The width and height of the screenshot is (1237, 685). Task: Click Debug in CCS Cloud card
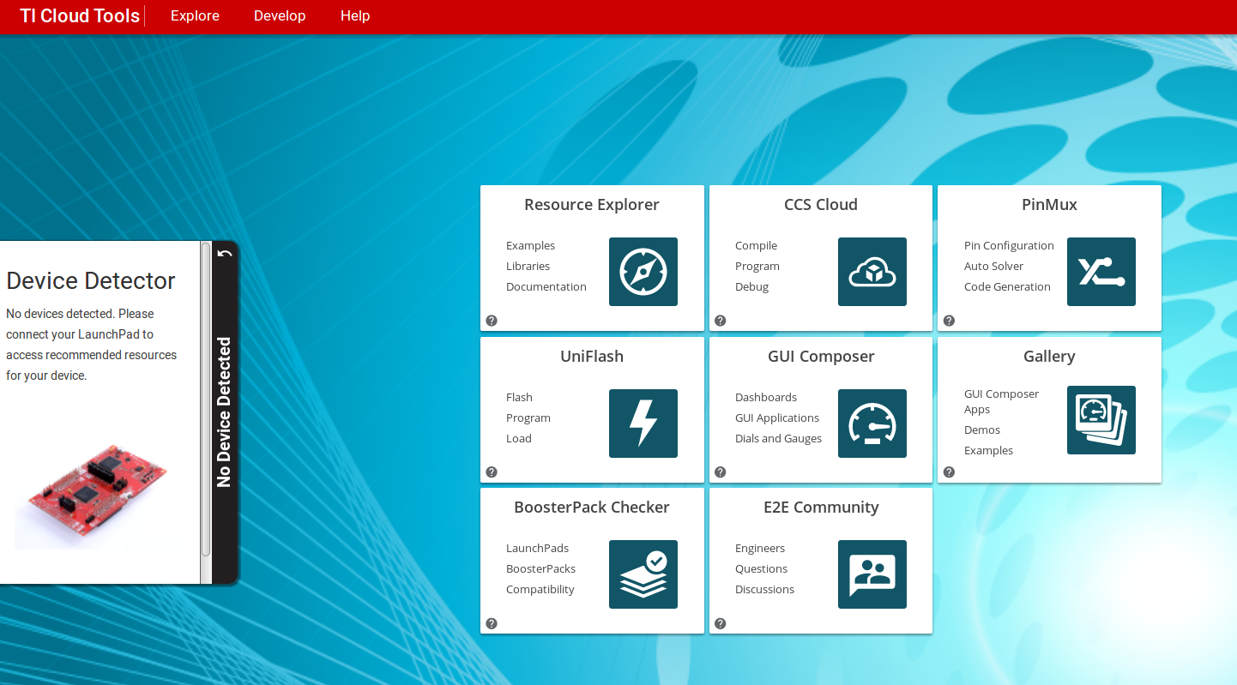[752, 287]
